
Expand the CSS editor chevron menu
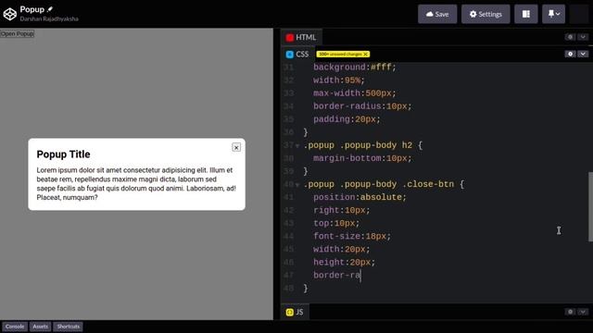point(583,54)
